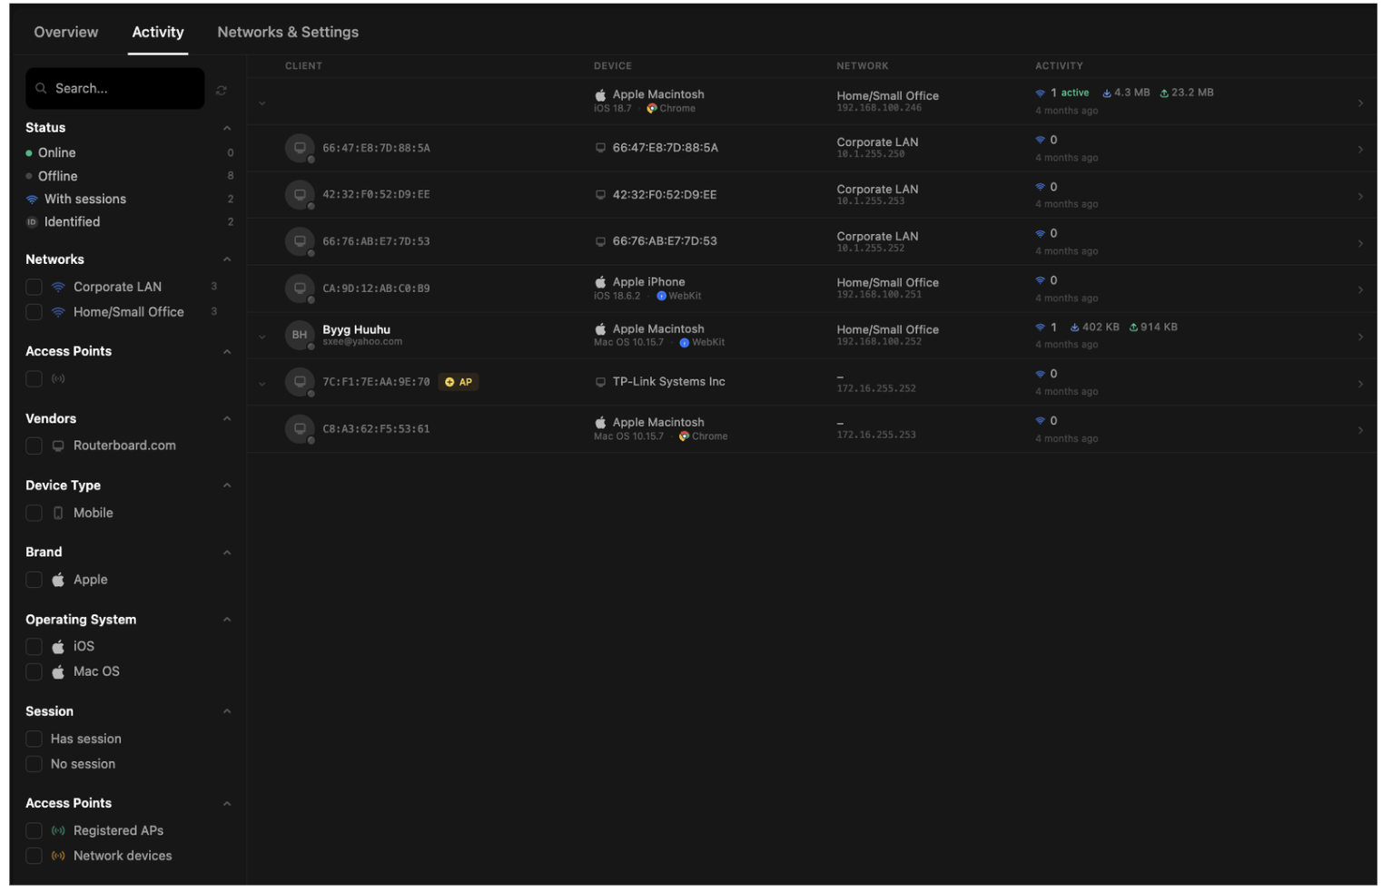Screen dimensions: 1382x891
Task: Click the Apple logo in the Apple iPhone row
Action: [600, 282]
